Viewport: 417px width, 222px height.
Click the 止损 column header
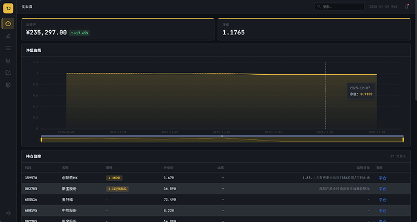[221, 168]
